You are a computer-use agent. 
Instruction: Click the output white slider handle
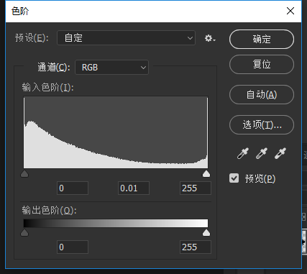tap(206, 232)
